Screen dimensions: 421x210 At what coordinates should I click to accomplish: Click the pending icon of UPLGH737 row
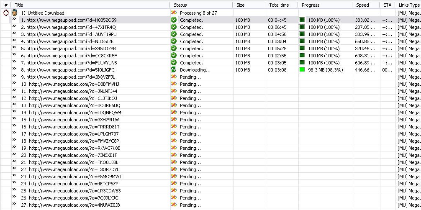coord(174,133)
